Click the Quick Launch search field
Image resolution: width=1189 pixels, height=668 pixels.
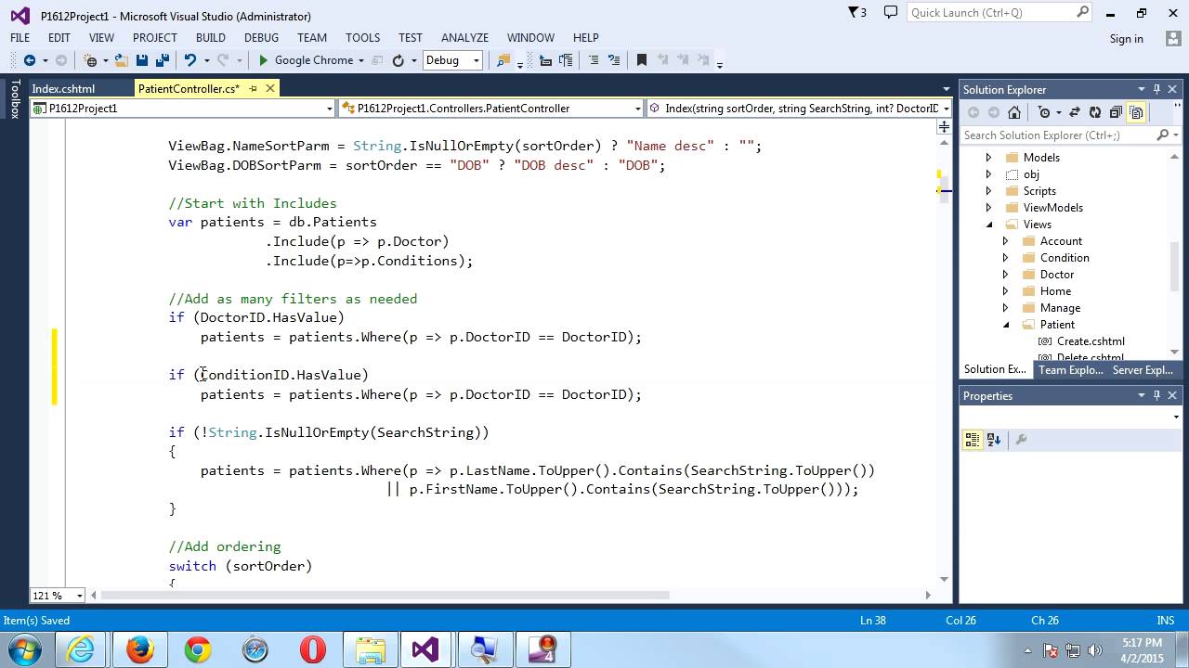[x=991, y=13]
